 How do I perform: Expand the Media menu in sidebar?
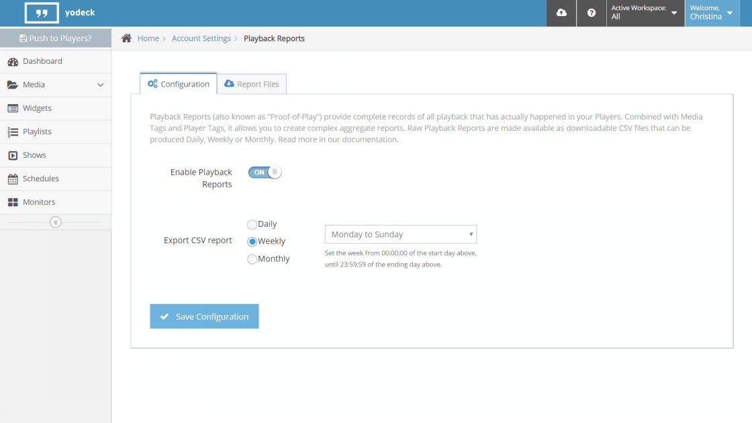[x=55, y=85]
